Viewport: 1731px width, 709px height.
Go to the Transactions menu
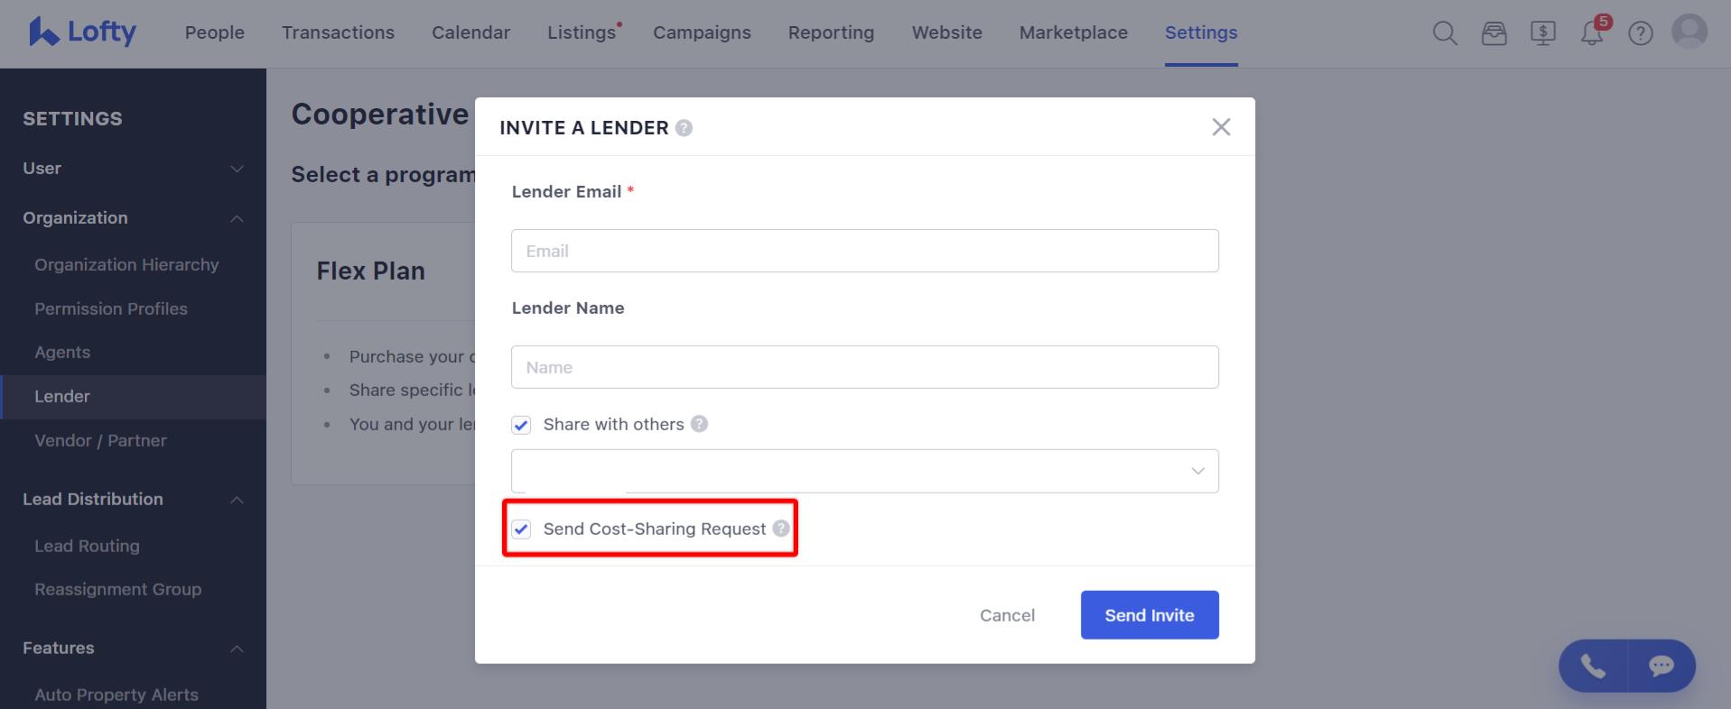pos(338,32)
